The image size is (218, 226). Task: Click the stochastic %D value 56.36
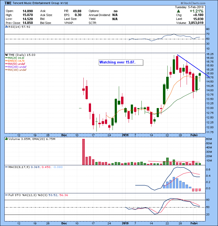(x=63, y=195)
